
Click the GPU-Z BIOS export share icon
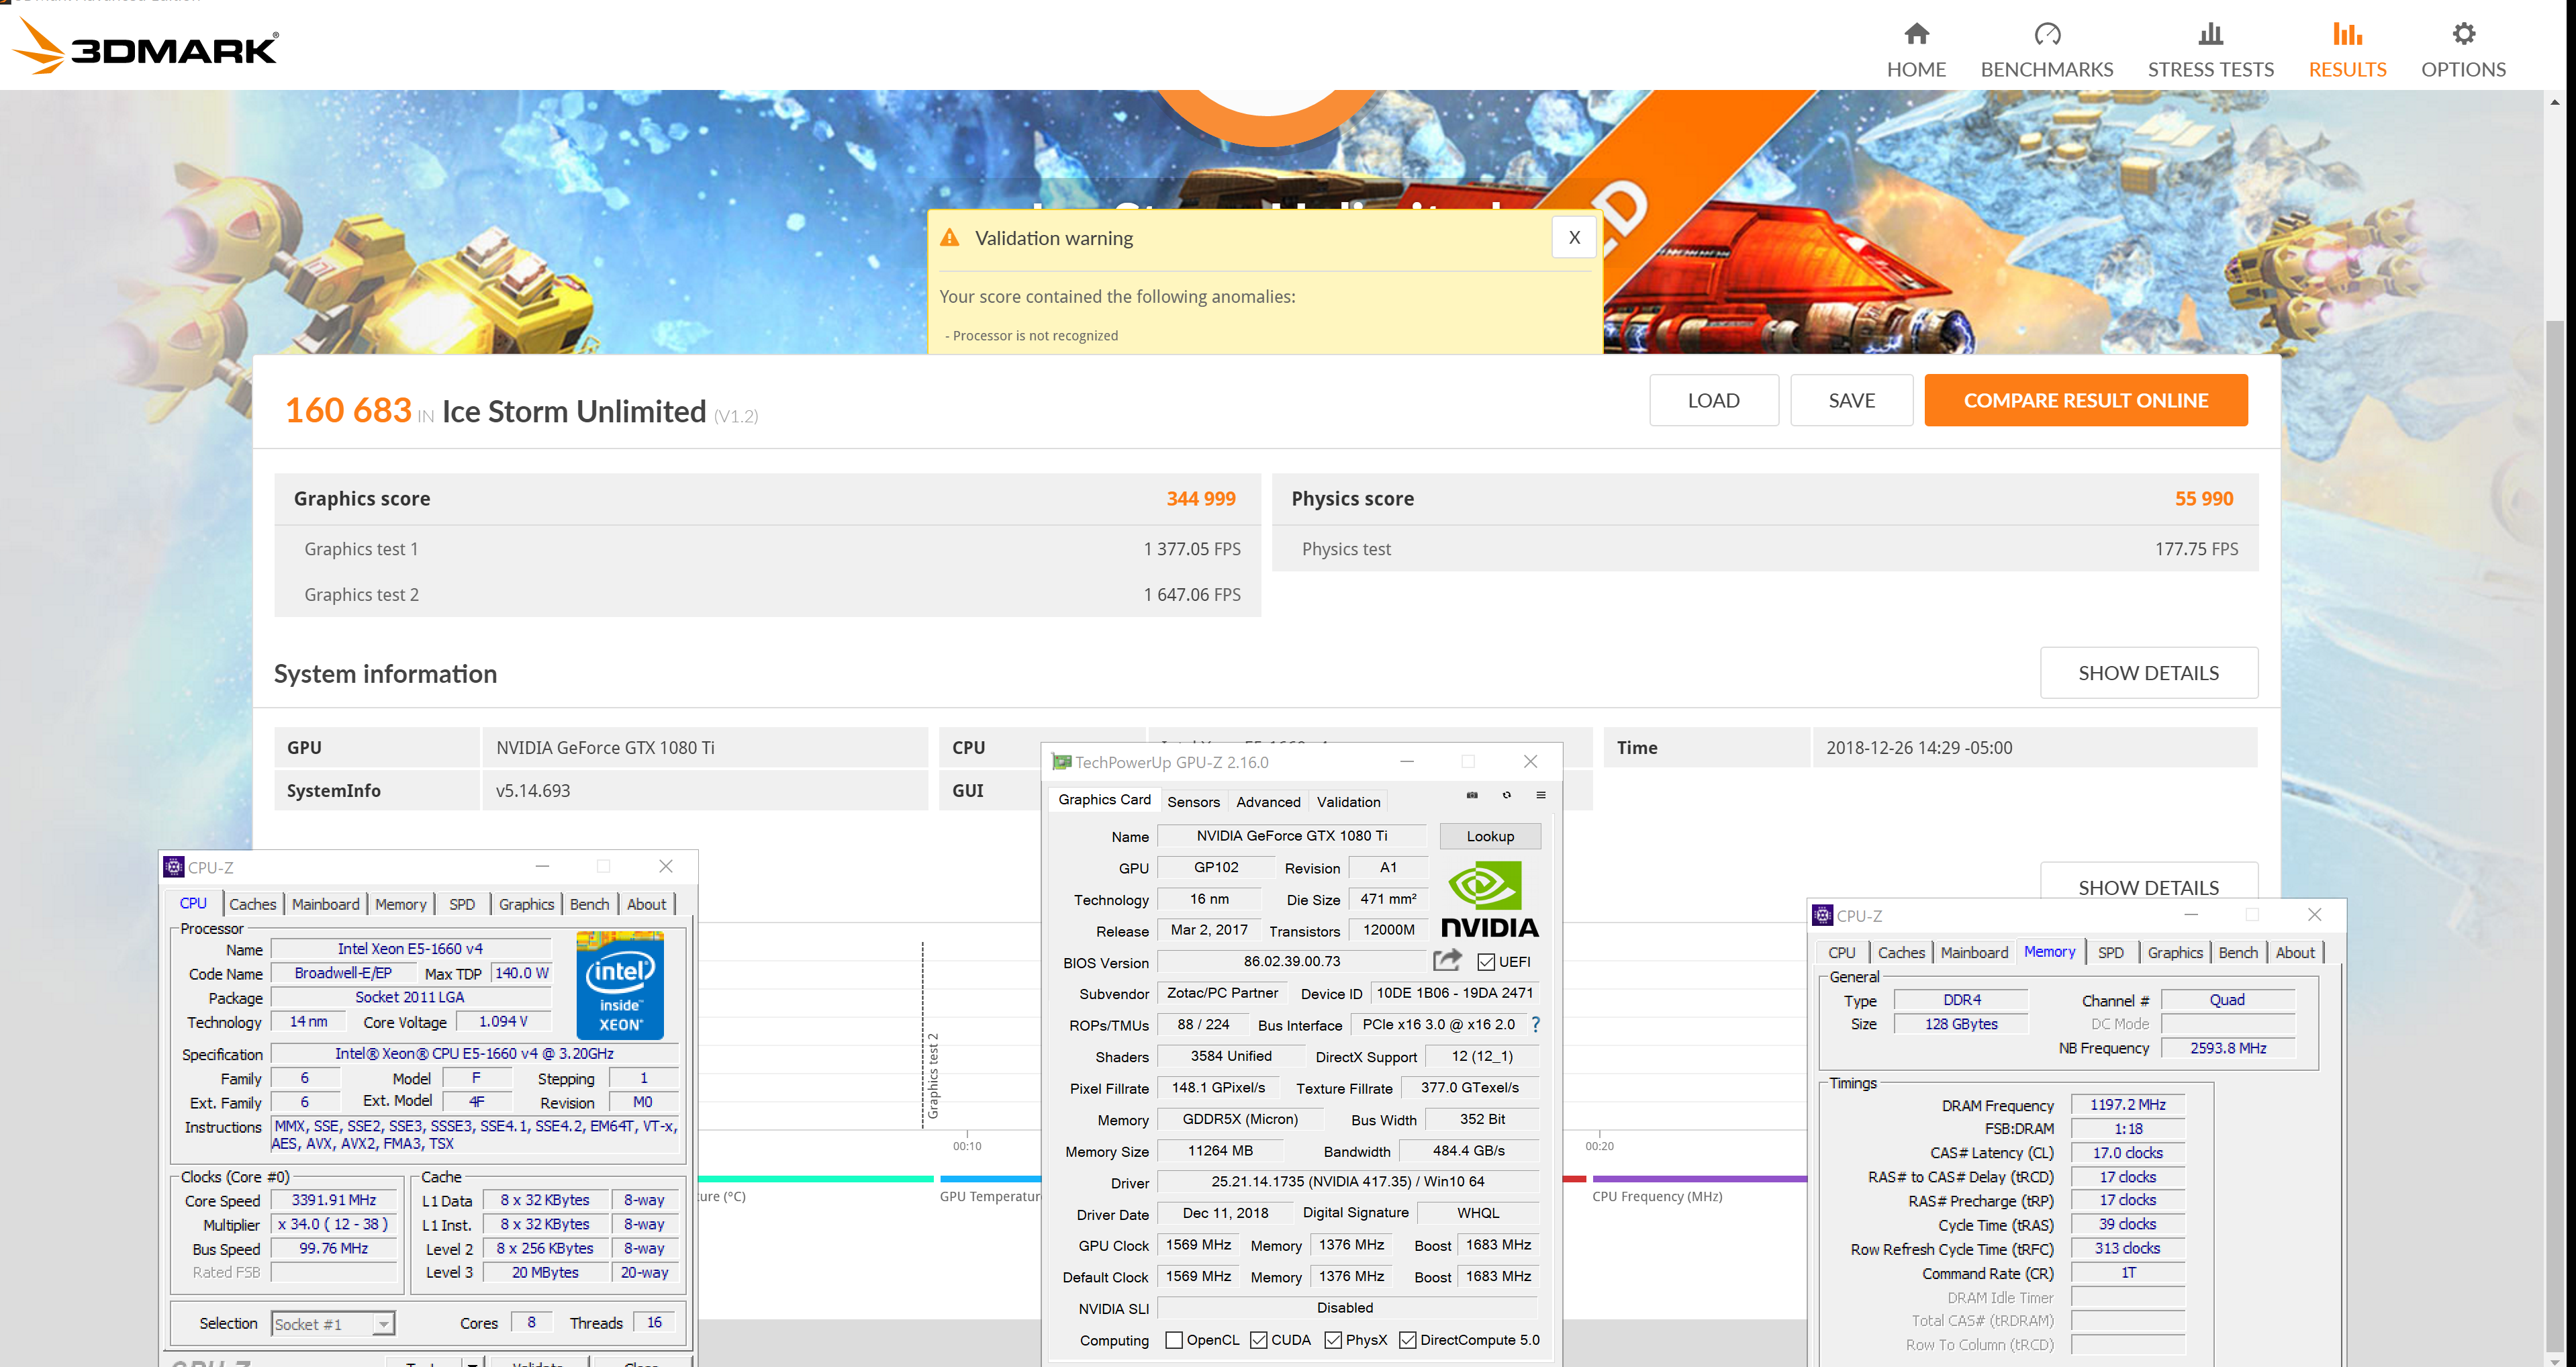point(1447,961)
